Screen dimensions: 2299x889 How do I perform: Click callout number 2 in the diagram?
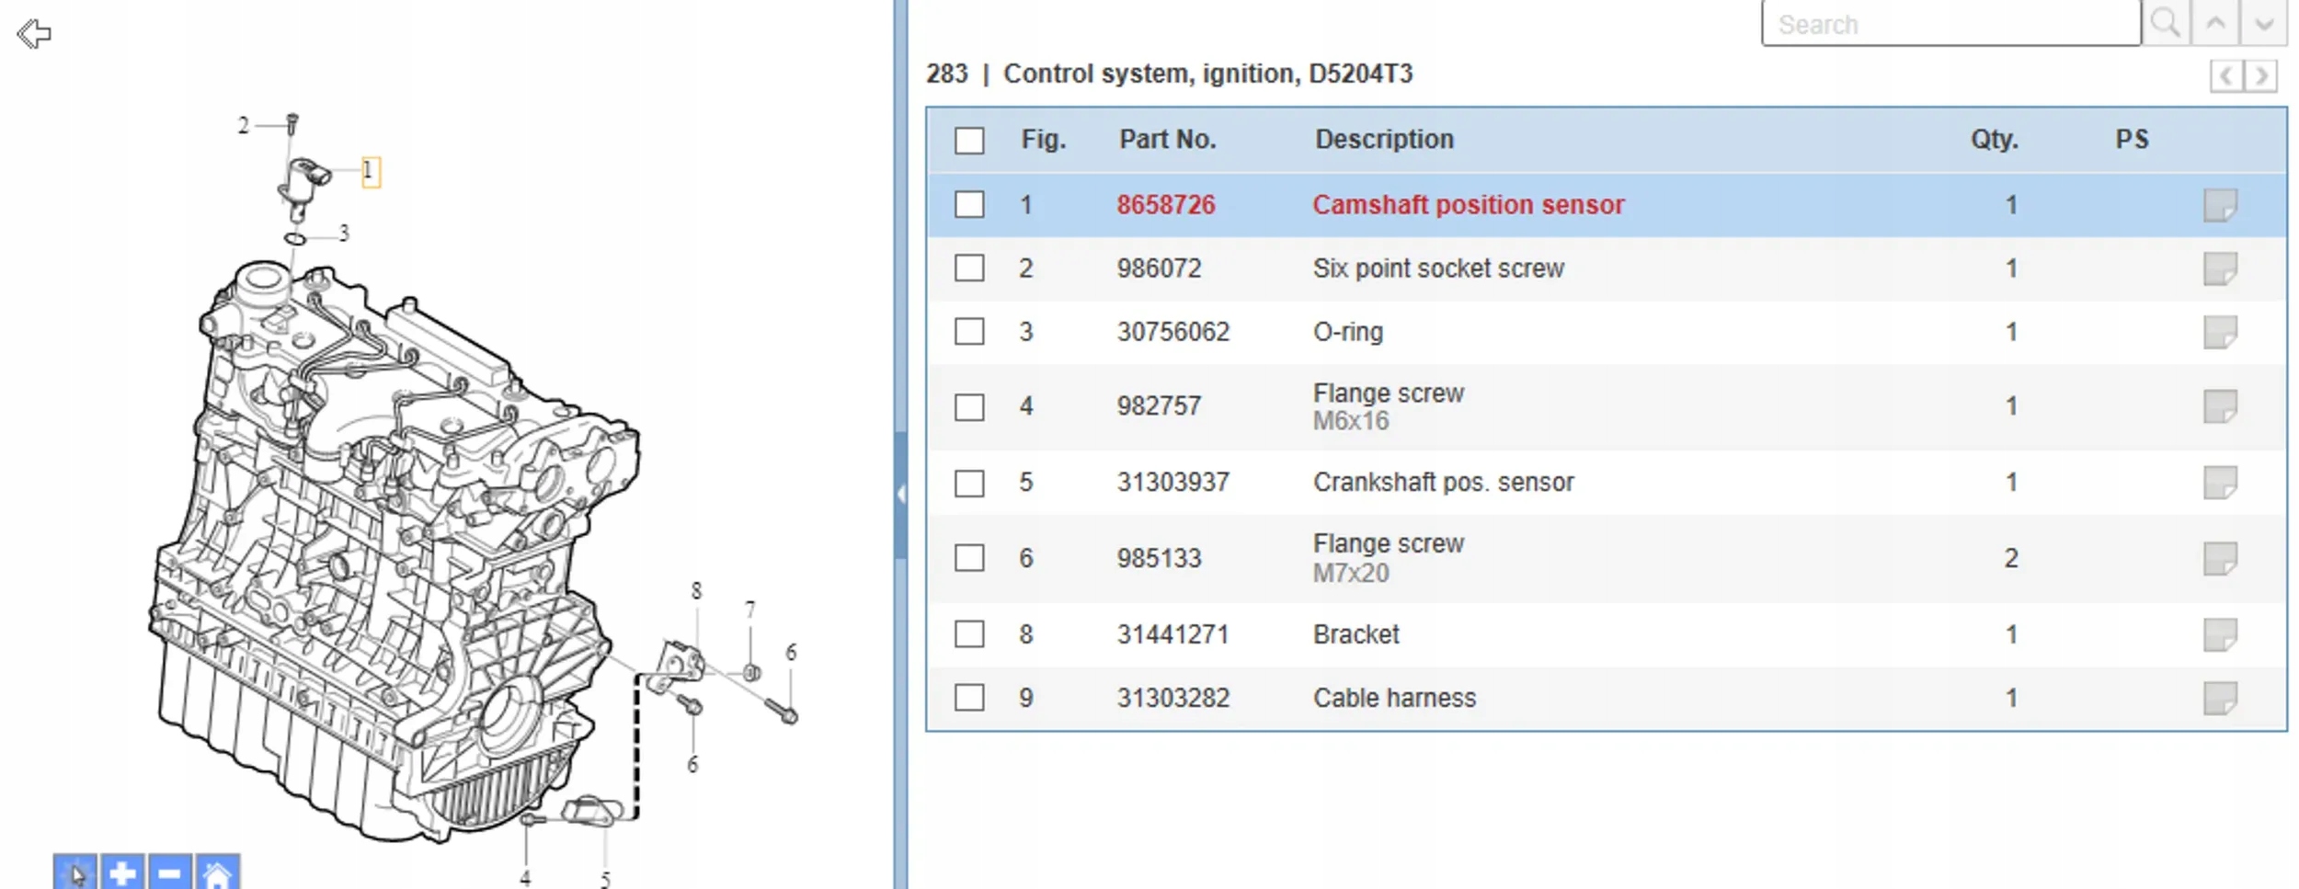(x=244, y=126)
